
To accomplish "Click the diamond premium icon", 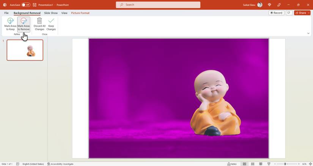I will point(269,5).
